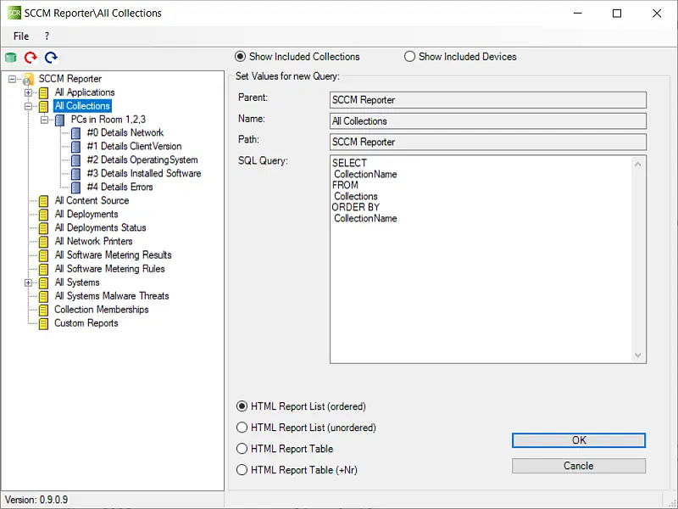This screenshot has width=678, height=509.
Task: Click the All Applications node icon
Action: click(44, 92)
